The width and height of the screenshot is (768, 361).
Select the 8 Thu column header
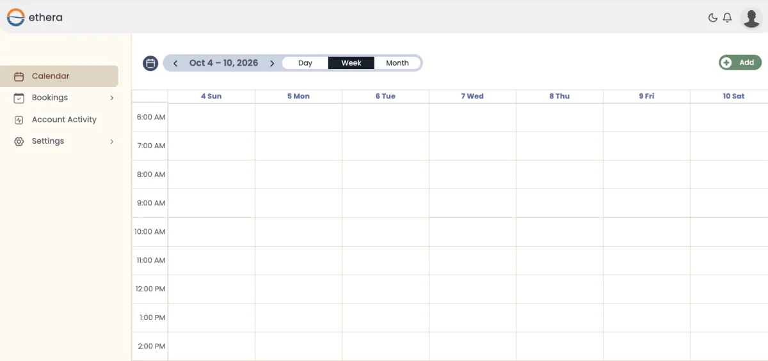tap(559, 96)
